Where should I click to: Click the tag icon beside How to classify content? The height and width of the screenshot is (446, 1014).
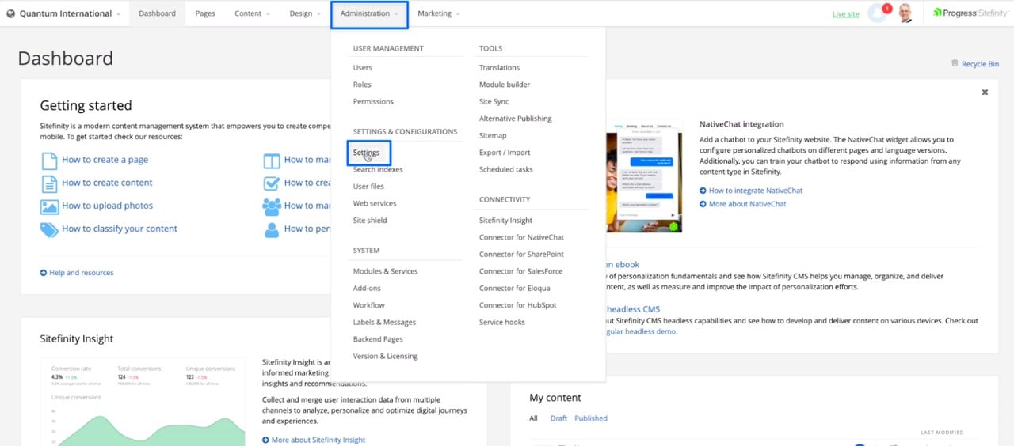pos(49,229)
